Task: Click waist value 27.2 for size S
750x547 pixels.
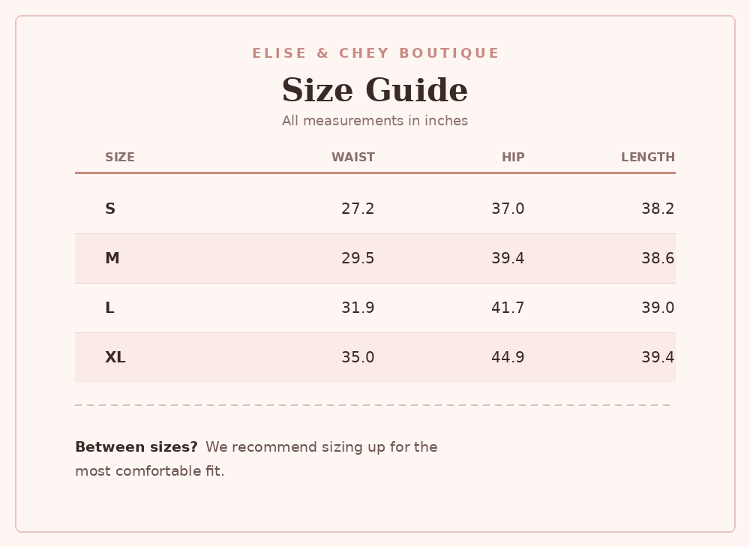Action: (358, 209)
